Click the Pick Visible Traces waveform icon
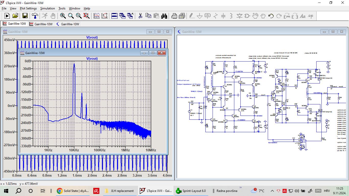Image resolution: width=349 pixels, height=196 pixels. [x=97, y=16]
